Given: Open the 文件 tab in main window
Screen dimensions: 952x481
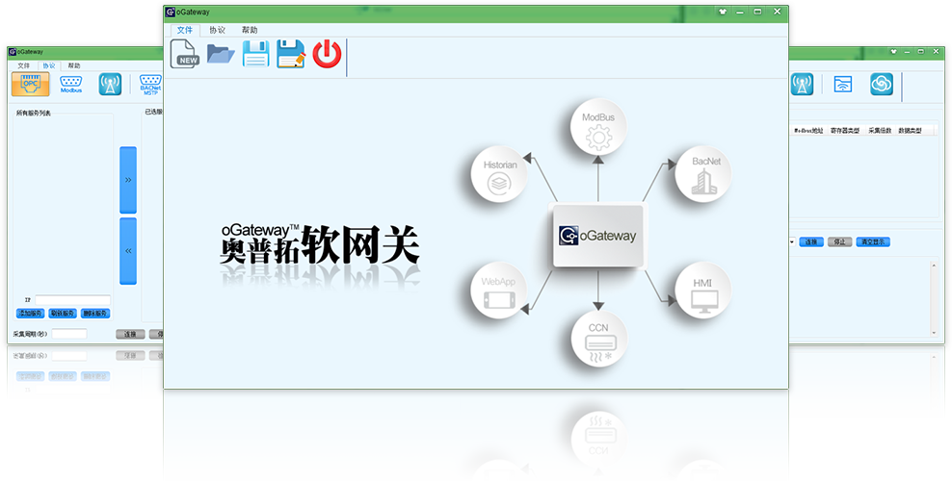Looking at the screenshot, I should point(185,30).
